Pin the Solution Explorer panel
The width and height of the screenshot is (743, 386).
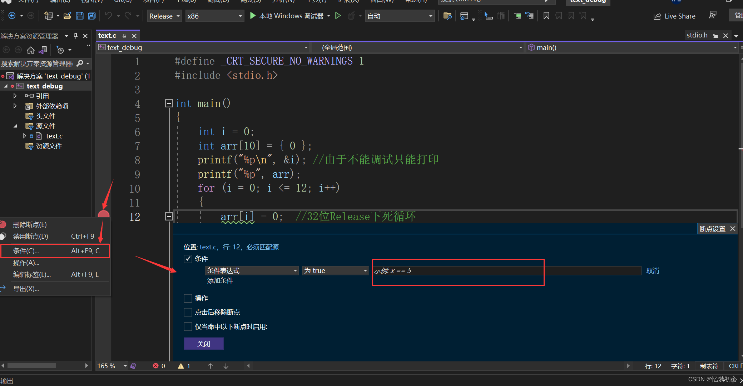click(x=75, y=36)
